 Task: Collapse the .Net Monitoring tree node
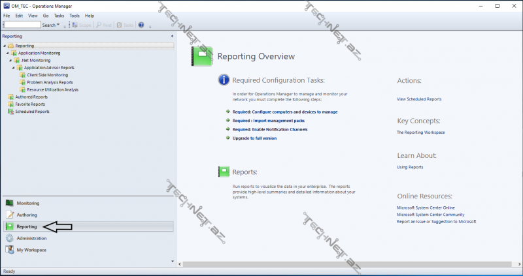[x=9, y=60]
